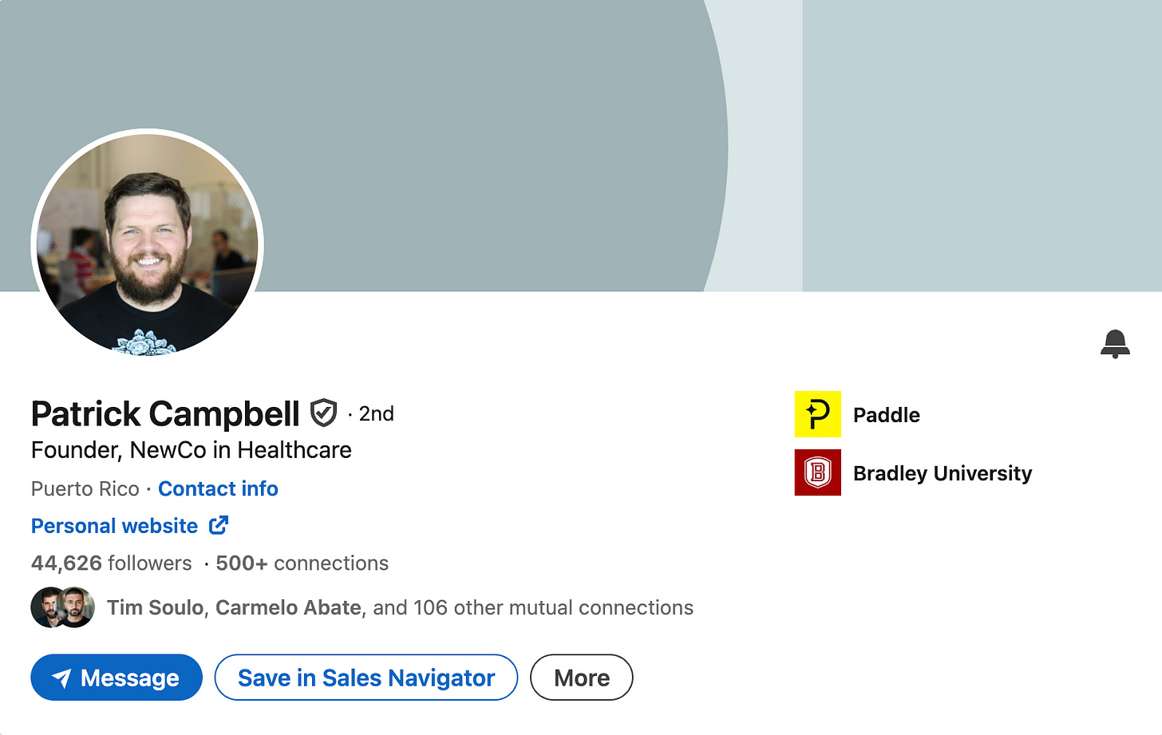The image size is (1162, 735).
Task: Open the 500+ connections list
Action: tap(302, 563)
